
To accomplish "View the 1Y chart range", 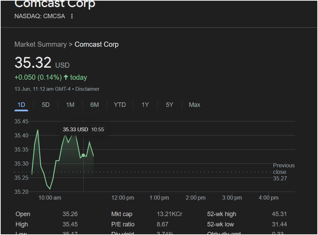I will [145, 105].
